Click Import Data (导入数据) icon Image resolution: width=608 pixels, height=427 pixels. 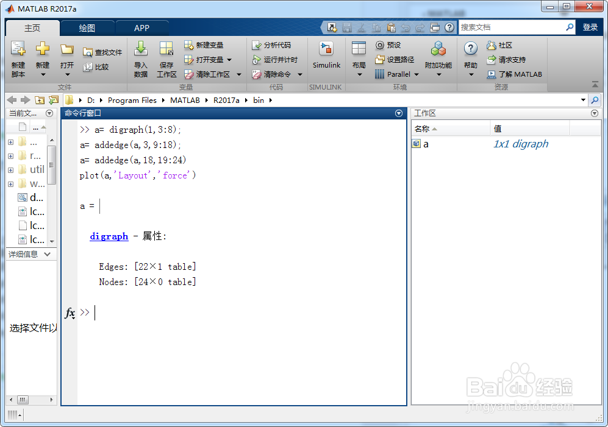point(140,49)
